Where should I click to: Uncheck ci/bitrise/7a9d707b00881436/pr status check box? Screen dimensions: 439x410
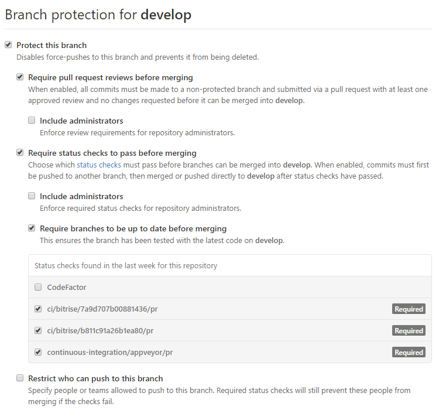pos(38,309)
